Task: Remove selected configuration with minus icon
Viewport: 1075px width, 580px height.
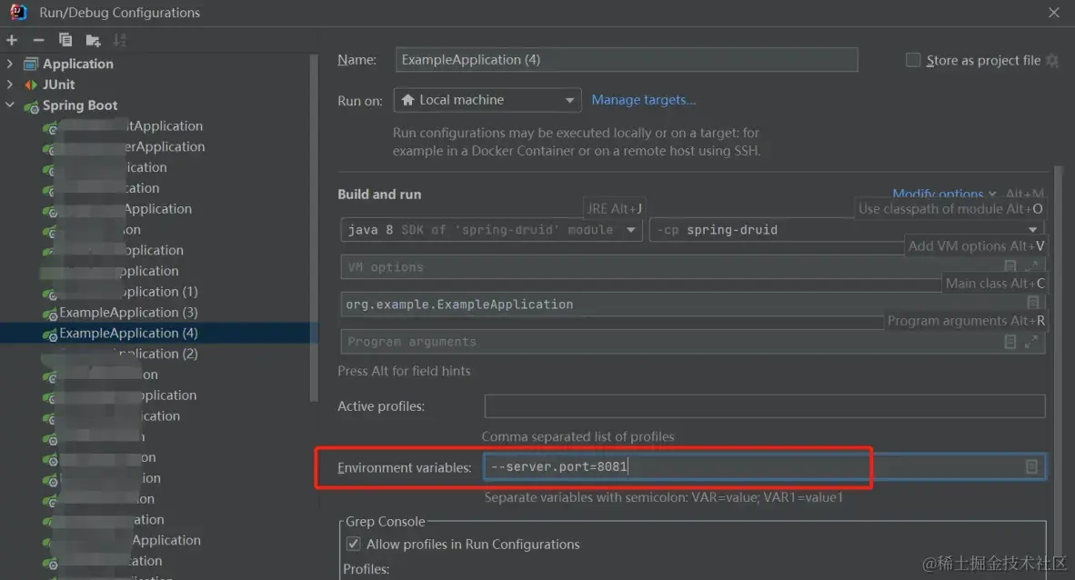Action: [x=38, y=40]
